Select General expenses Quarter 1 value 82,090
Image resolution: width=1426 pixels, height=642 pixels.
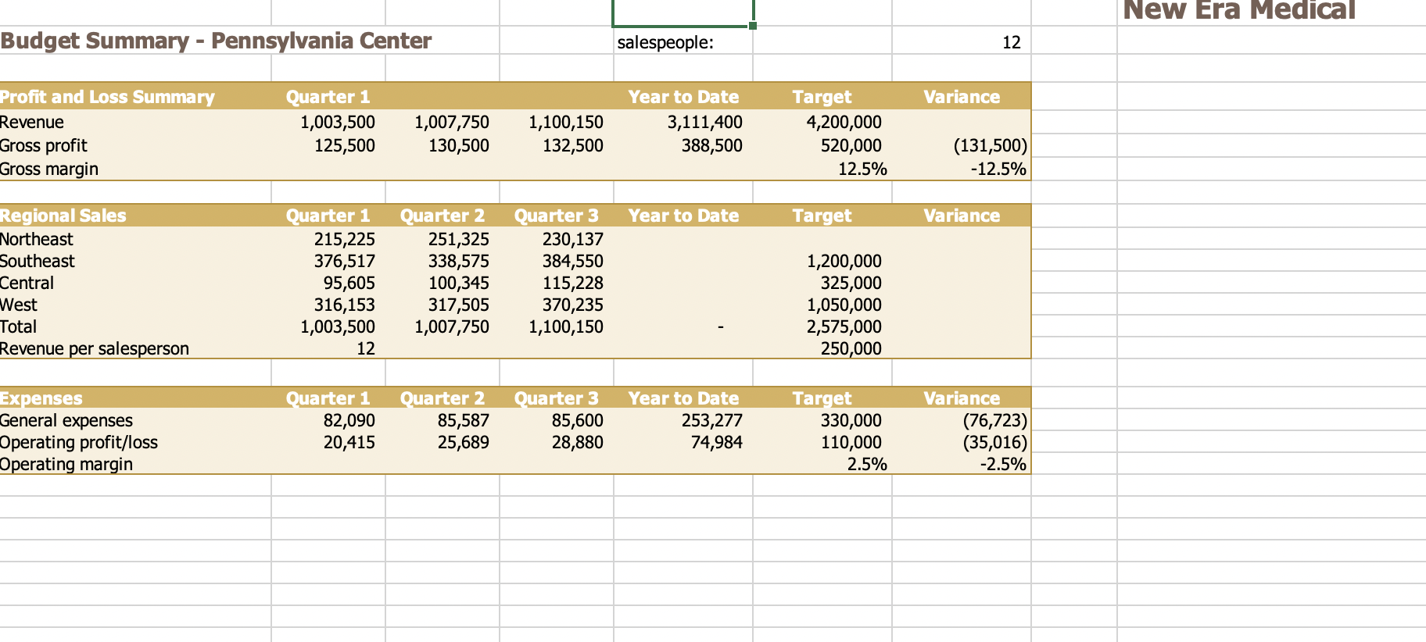coord(349,420)
